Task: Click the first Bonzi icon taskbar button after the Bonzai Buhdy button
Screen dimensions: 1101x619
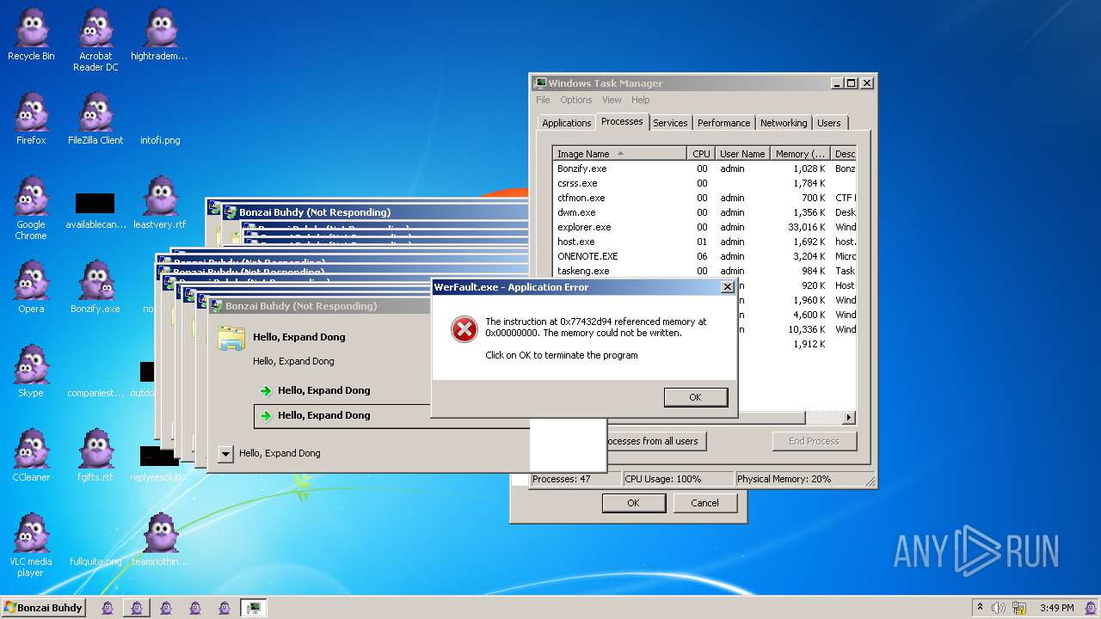Action: pos(108,608)
